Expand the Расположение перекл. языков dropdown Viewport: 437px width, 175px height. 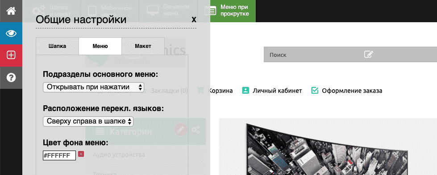88,121
